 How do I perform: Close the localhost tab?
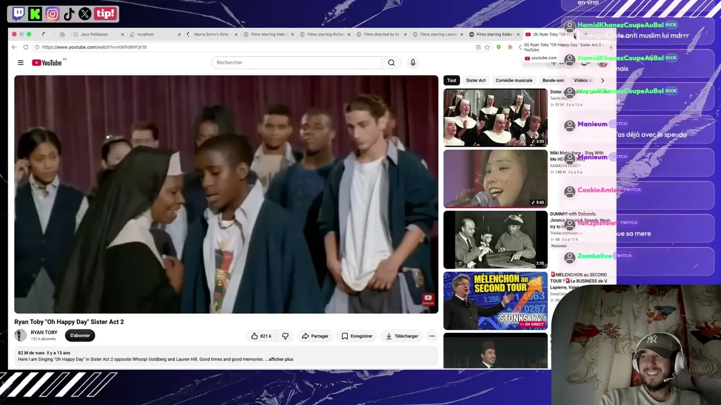point(179,34)
